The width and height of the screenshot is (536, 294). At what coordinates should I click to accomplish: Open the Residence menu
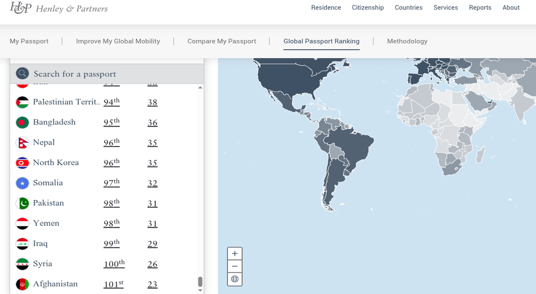[326, 8]
